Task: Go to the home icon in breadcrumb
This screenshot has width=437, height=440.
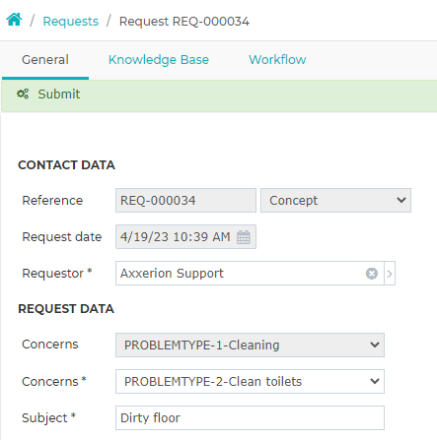Action: click(14, 20)
